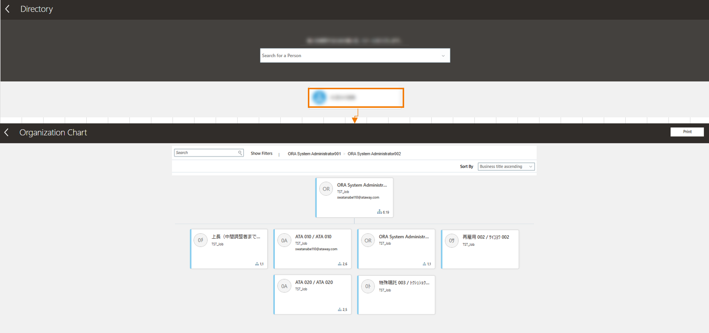Click the avatar on the 特殊嘱託 003 card
The height and width of the screenshot is (333, 709).
368,286
